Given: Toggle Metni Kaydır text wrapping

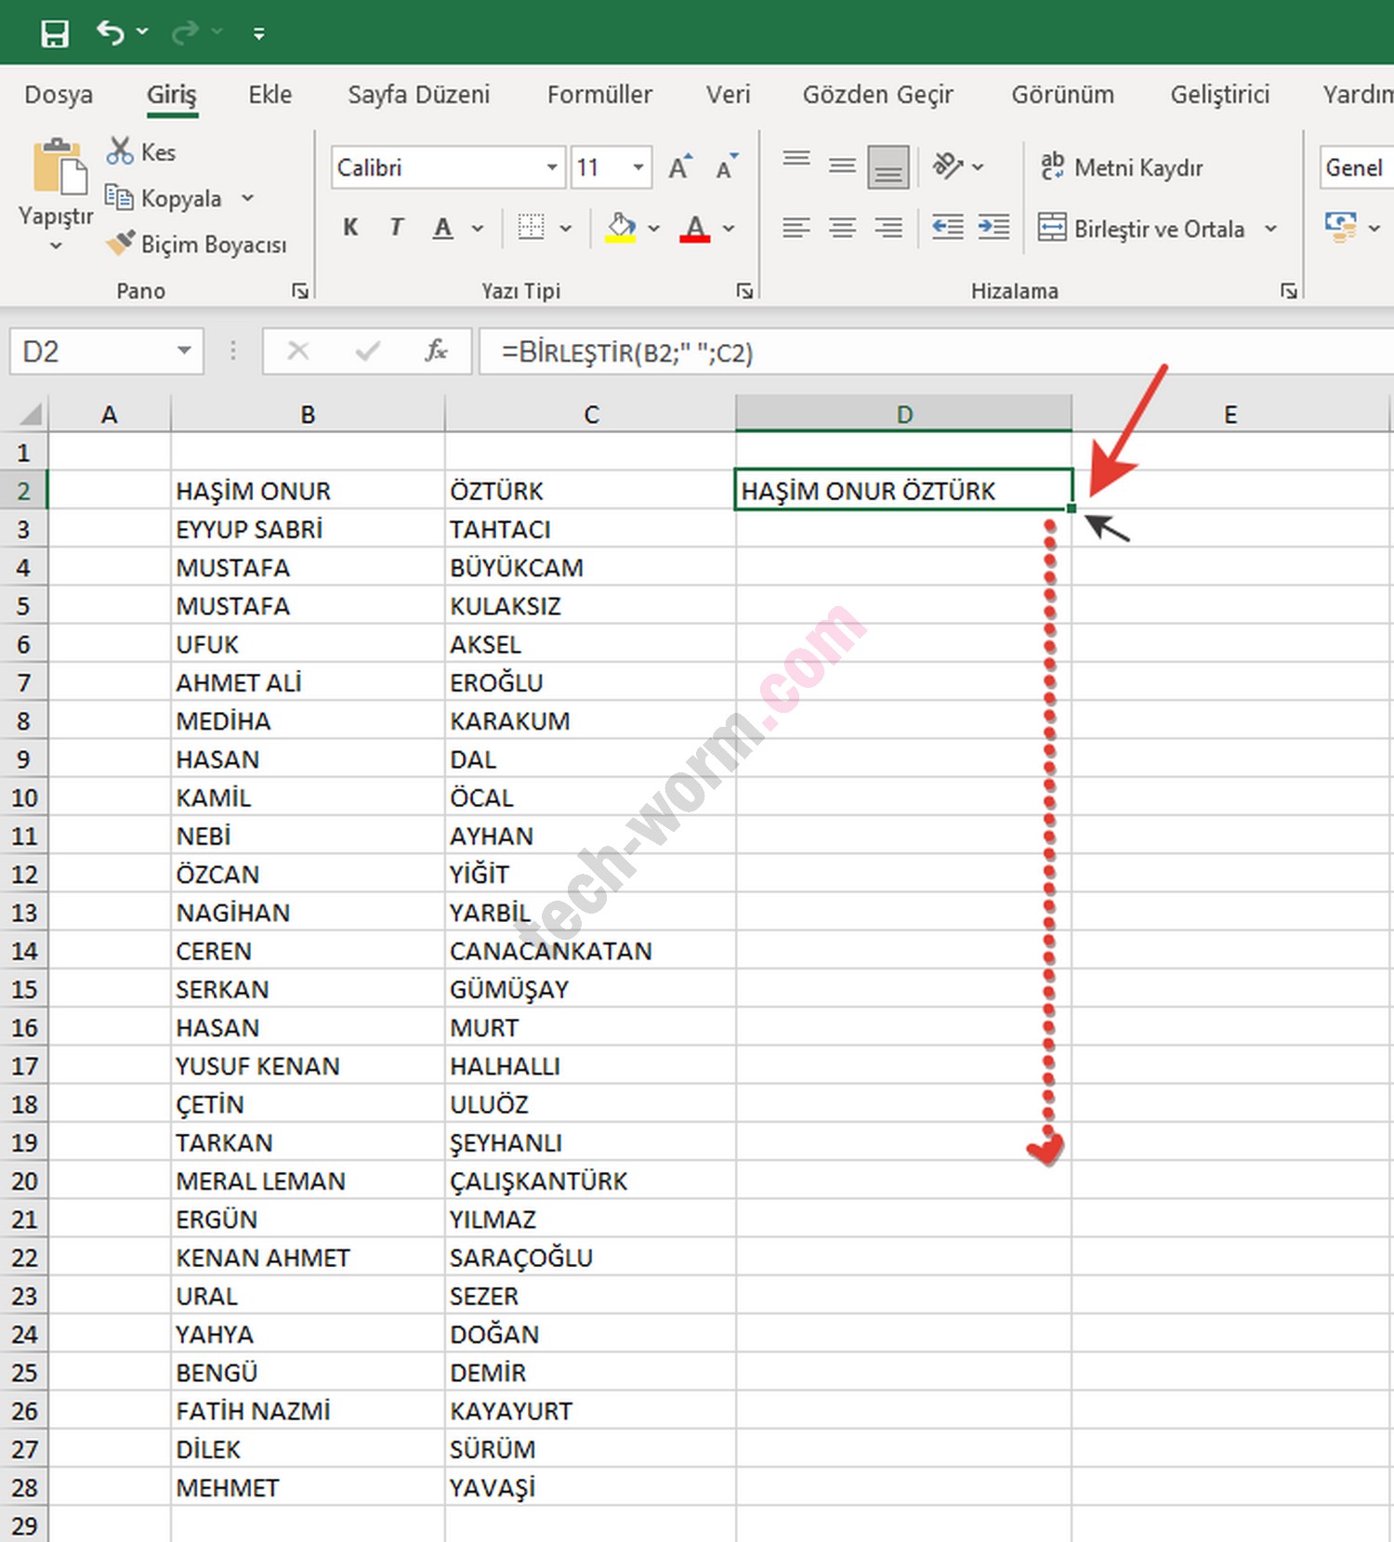Looking at the screenshot, I should click(1123, 167).
